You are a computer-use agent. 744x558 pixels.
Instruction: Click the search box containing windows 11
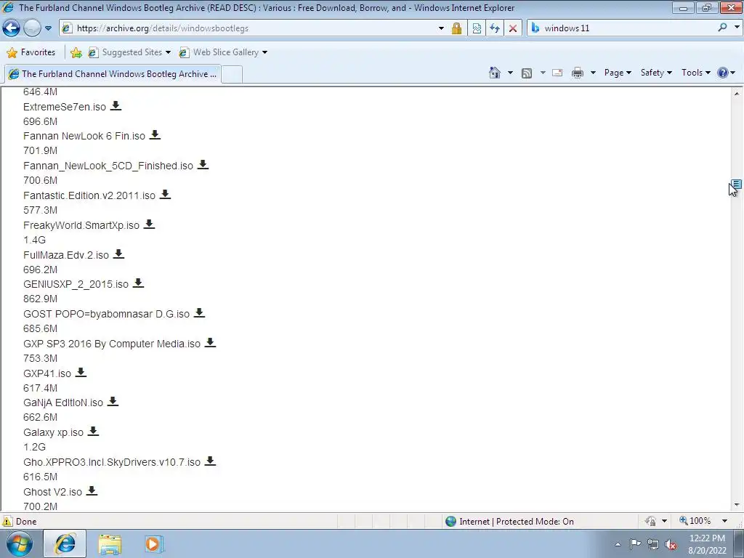[x=627, y=28]
